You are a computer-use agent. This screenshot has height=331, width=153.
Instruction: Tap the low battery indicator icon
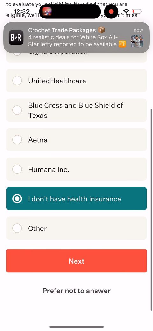pos(137,11)
